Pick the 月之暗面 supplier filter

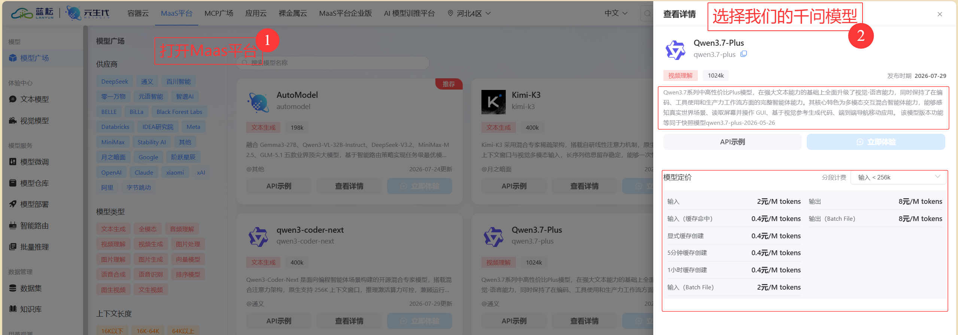(x=113, y=157)
